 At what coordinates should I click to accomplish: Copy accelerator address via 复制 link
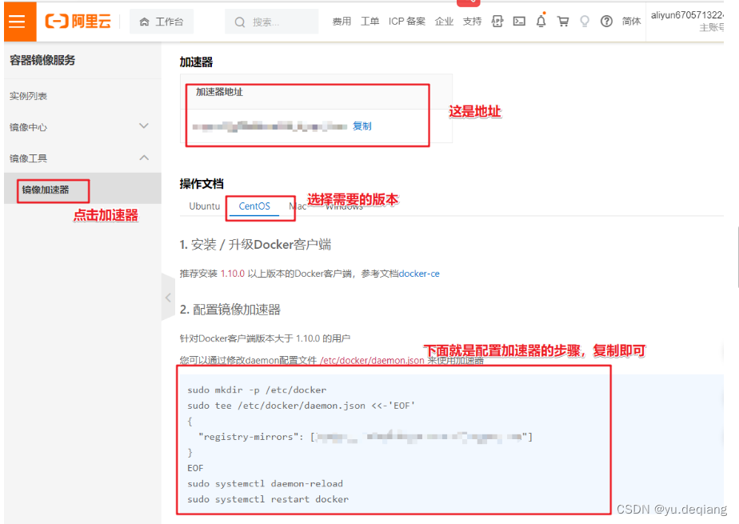click(x=362, y=126)
